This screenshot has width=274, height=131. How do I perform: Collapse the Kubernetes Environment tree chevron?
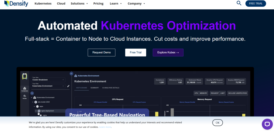coord(32,98)
